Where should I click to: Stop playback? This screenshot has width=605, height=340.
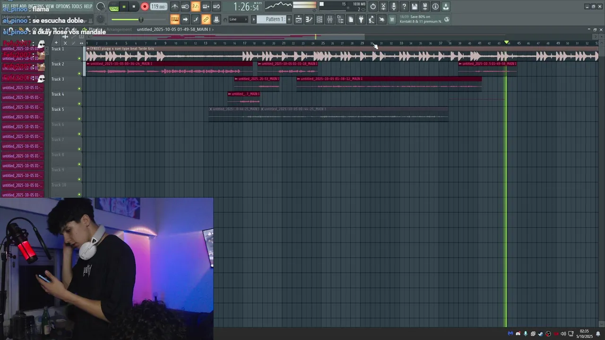click(134, 7)
